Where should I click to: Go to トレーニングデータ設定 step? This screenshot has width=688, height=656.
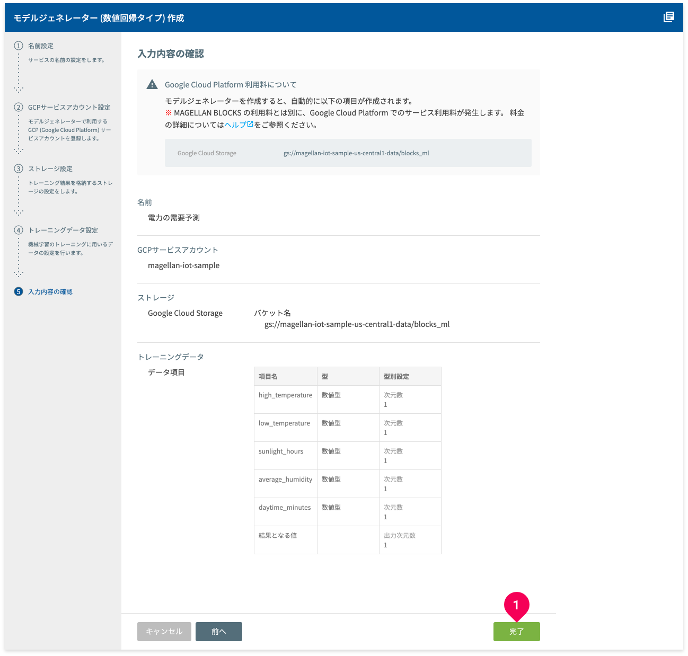[x=63, y=231]
